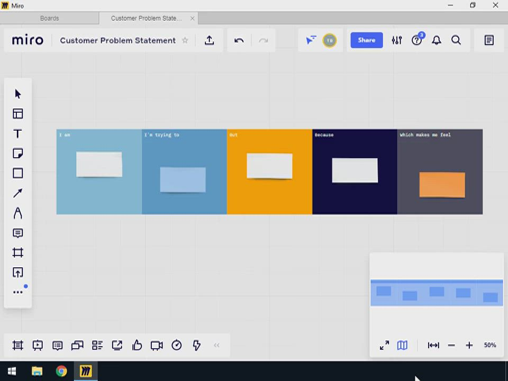Click the 50% zoom level
Viewport: 508px width, 381px height.
pyautogui.click(x=490, y=345)
